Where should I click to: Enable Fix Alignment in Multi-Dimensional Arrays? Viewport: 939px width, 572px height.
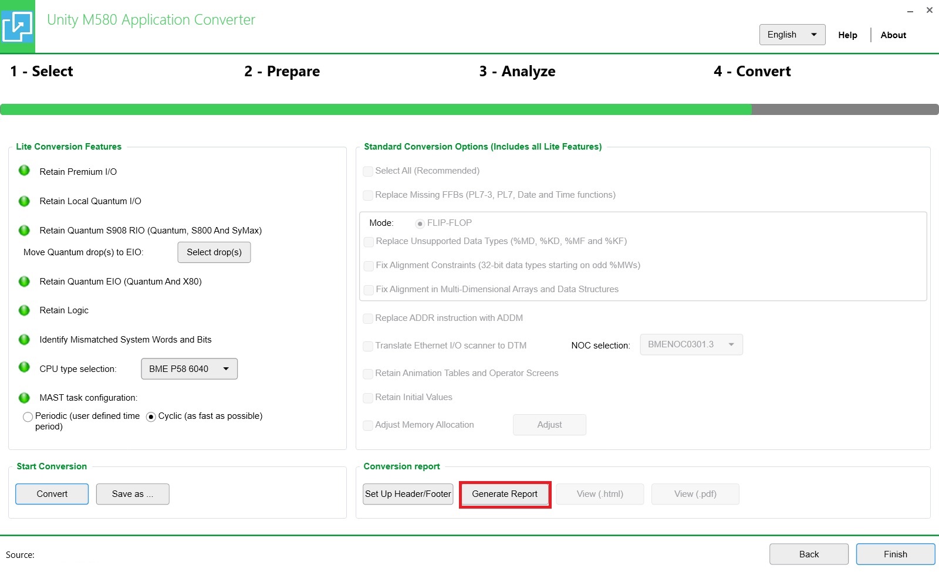coord(369,290)
